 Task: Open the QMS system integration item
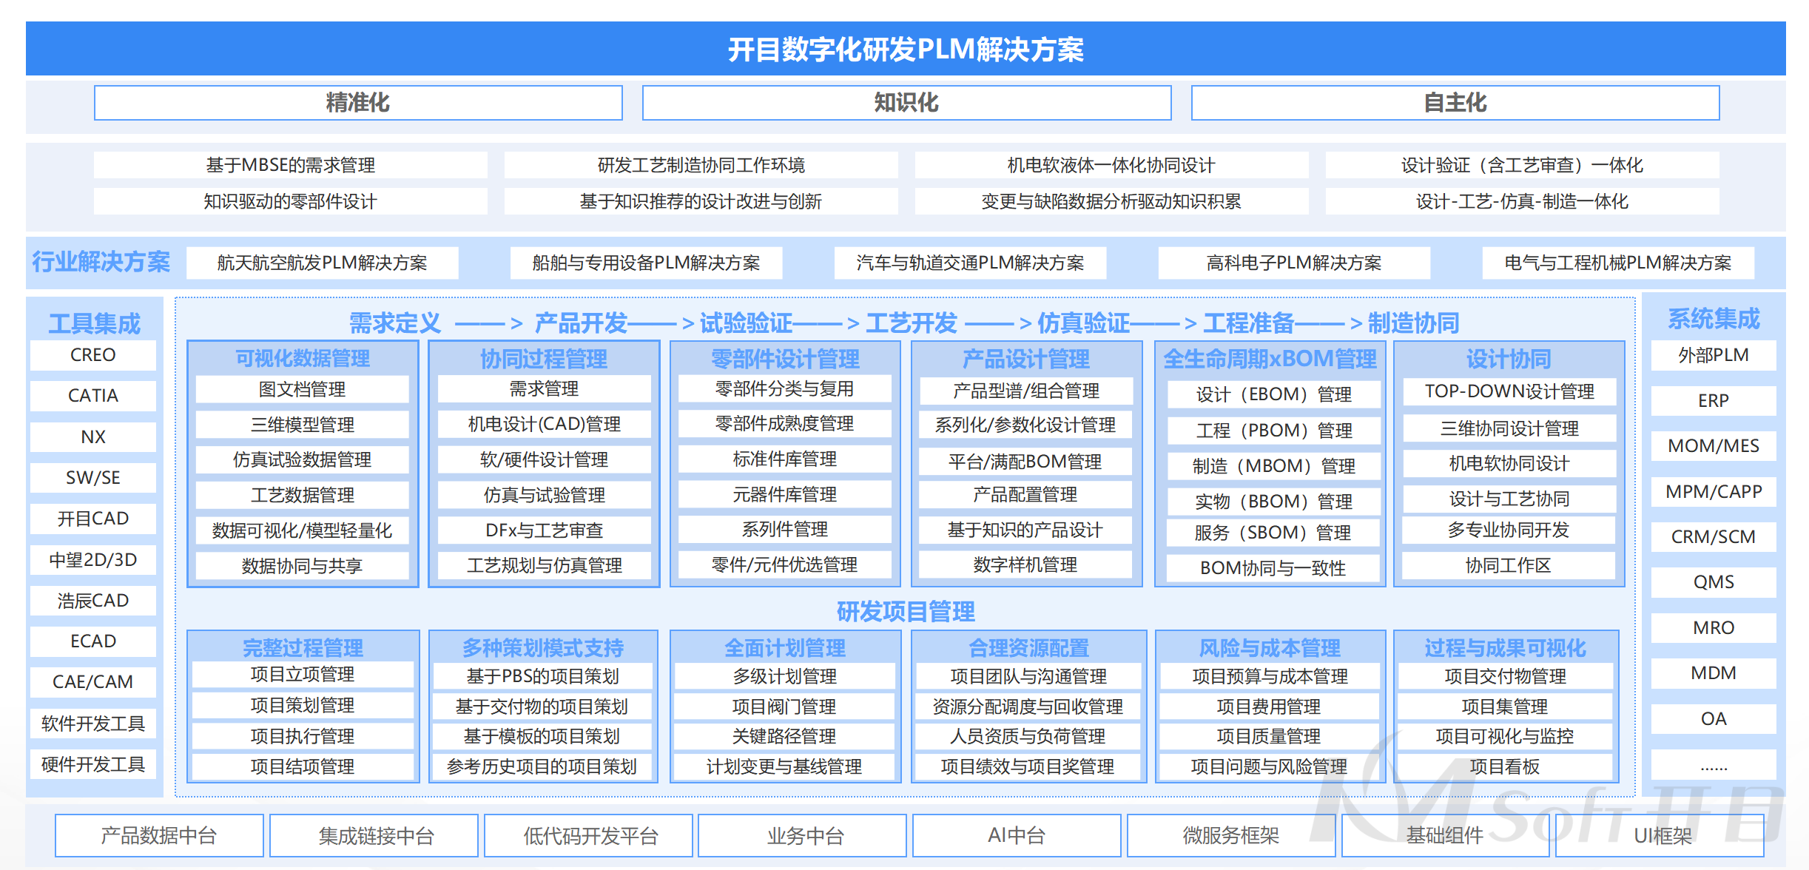click(x=1713, y=581)
